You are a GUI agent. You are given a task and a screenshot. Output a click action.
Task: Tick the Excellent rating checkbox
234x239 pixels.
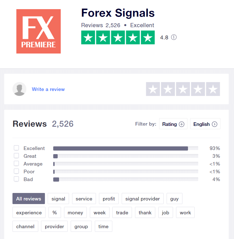point(16,148)
